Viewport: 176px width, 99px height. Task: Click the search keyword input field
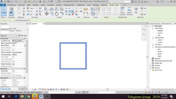click(x=119, y=2)
